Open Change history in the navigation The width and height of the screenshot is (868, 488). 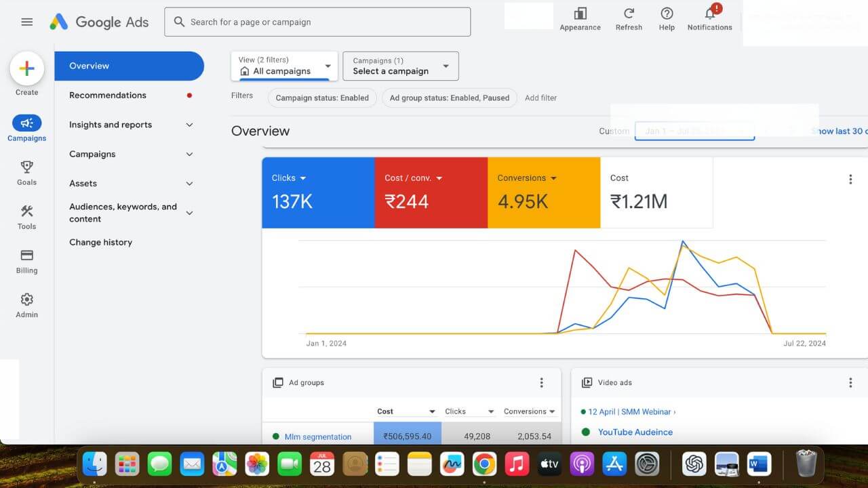click(x=100, y=243)
